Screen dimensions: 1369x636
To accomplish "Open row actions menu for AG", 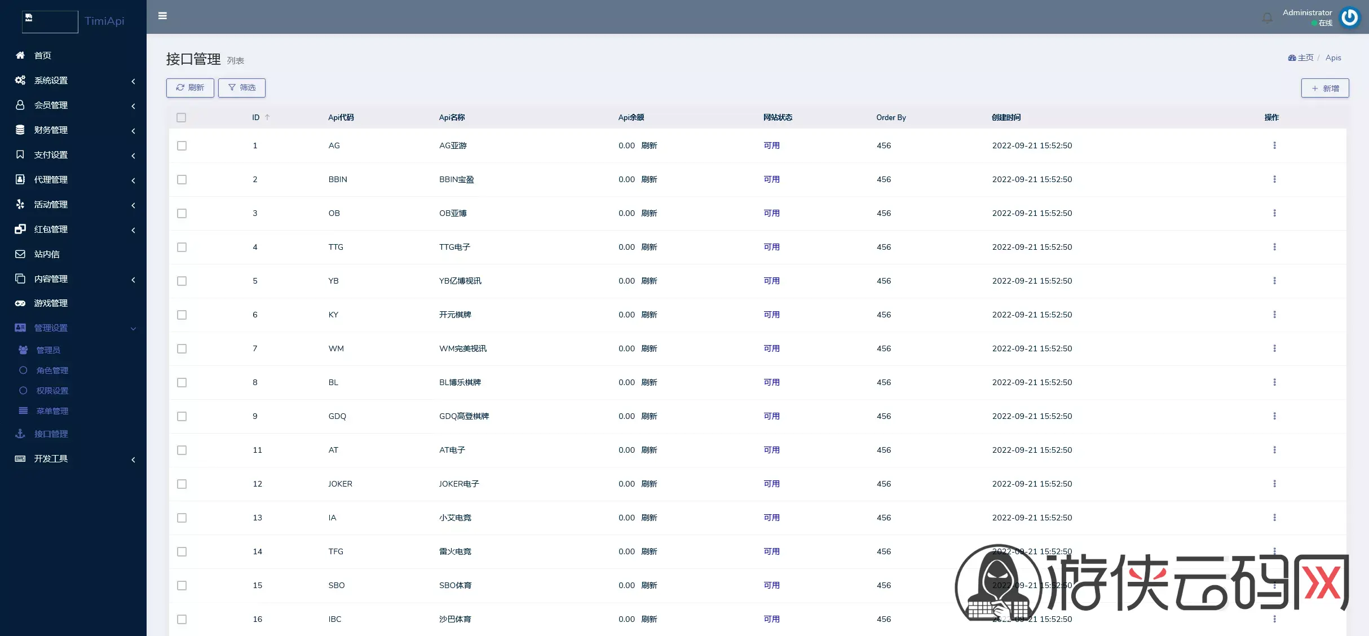I will pyautogui.click(x=1274, y=145).
